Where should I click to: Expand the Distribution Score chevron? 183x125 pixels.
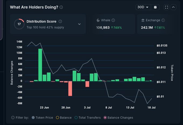pos(79,24)
